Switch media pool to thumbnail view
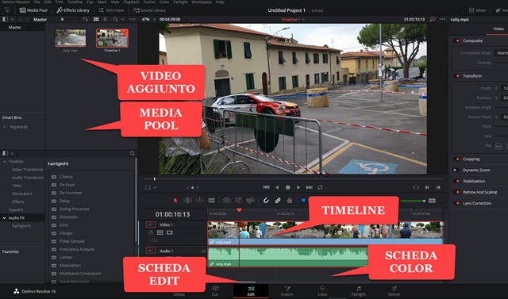 point(96,19)
